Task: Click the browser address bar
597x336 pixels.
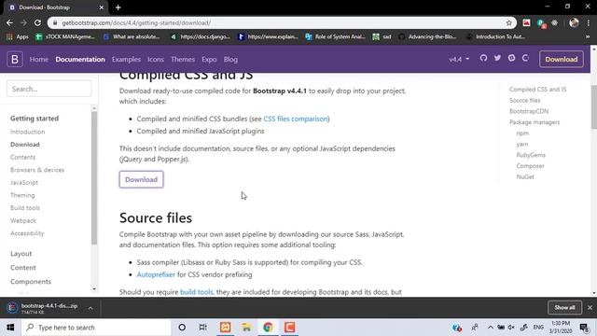Action: pos(282,22)
